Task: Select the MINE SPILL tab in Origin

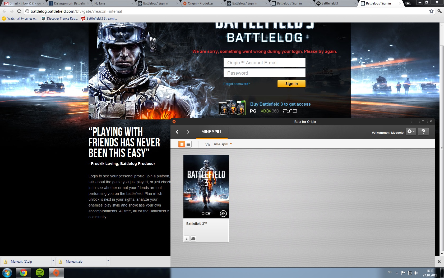Action: point(212,132)
